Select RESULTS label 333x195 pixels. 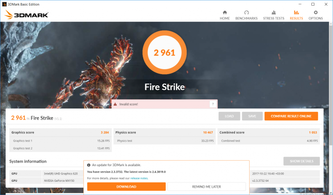click(296, 19)
